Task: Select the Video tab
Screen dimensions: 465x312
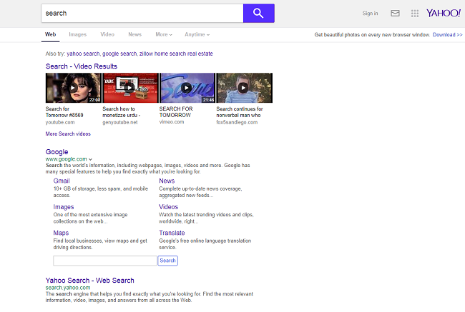Action: 107,34
